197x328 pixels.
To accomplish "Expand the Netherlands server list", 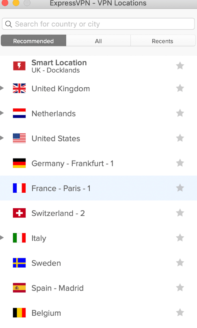I will 2,113.
